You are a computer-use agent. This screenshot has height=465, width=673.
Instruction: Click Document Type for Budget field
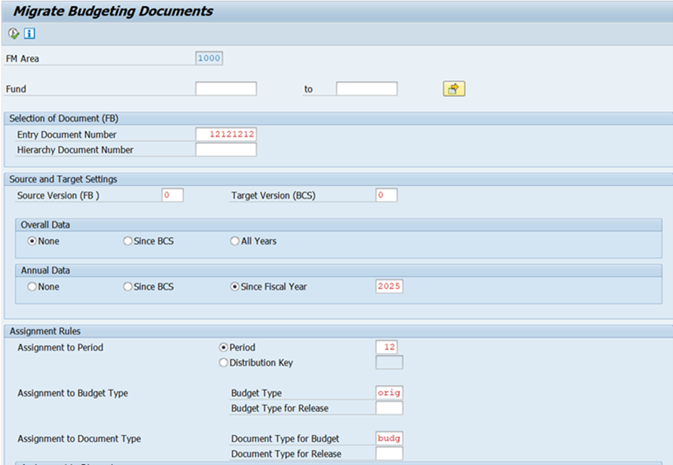[x=390, y=438]
